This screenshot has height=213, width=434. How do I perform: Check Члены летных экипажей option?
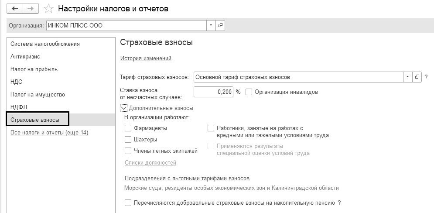point(128,151)
